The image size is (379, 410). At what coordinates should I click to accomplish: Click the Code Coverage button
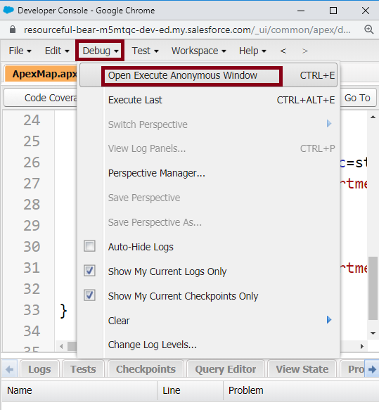[41, 98]
